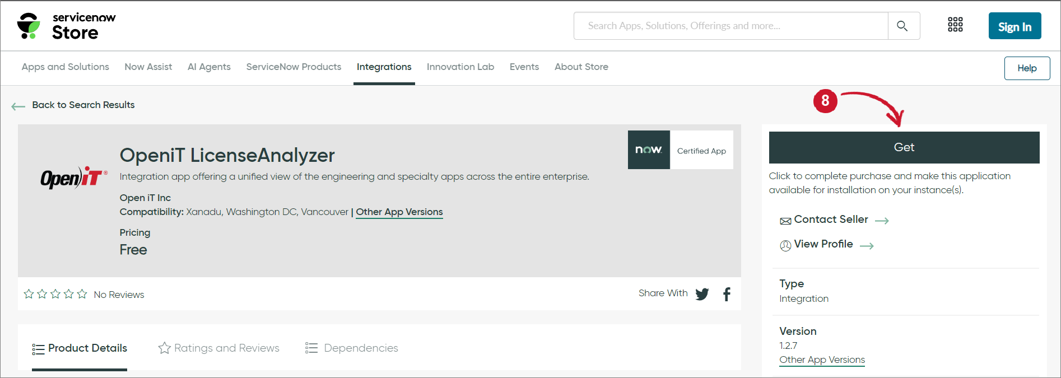This screenshot has height=378, width=1061.
Task: Click the first rating star
Action: coord(29,294)
